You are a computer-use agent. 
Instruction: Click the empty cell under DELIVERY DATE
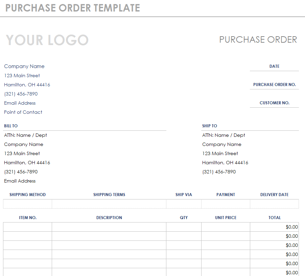(274, 204)
